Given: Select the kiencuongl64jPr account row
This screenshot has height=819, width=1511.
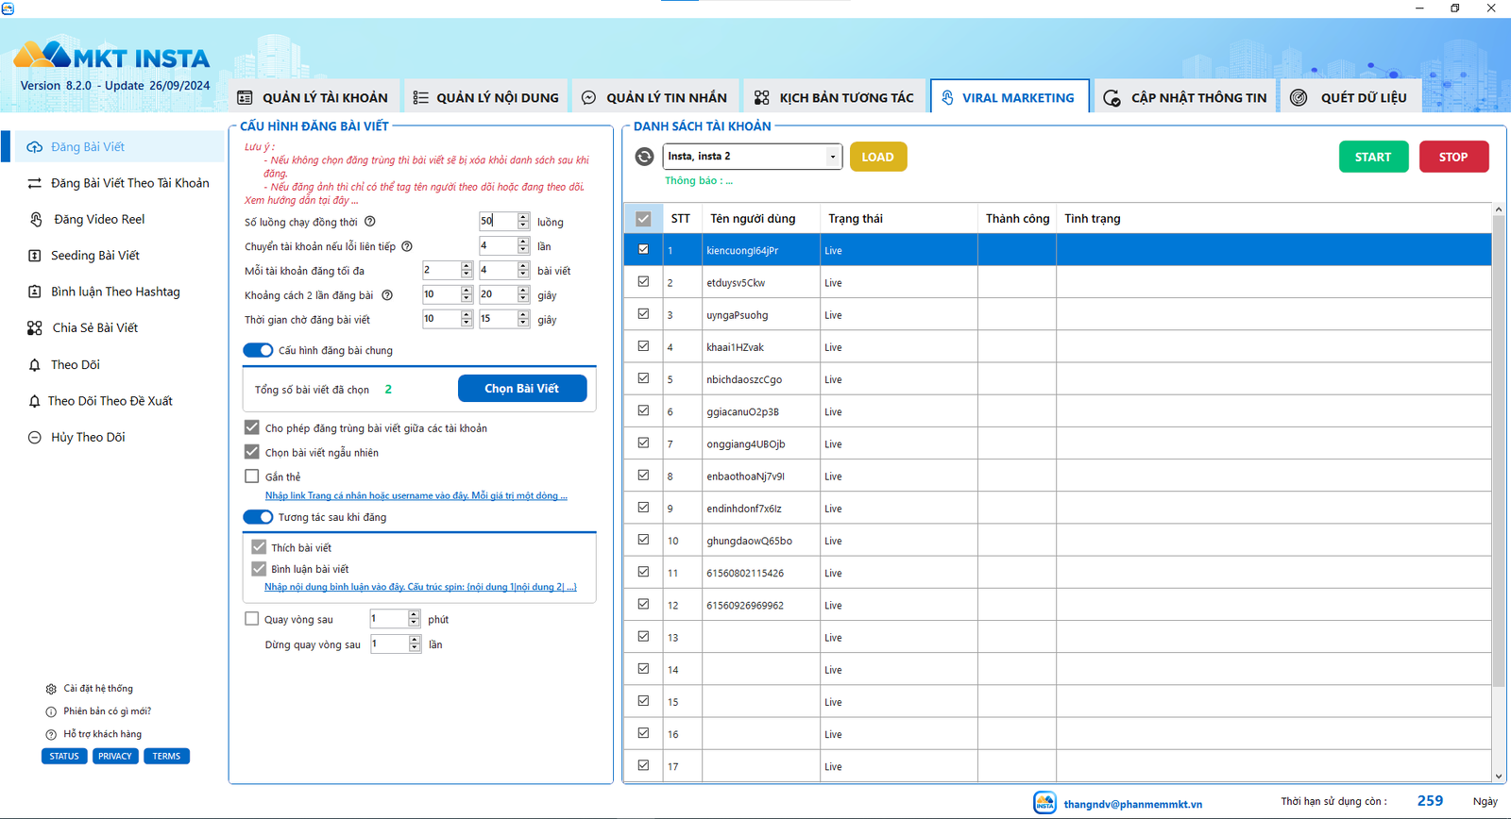Looking at the screenshot, I should click(x=1058, y=250).
